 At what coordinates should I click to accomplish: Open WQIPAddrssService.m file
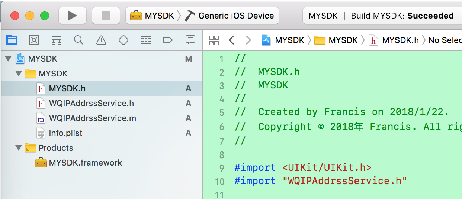click(x=101, y=118)
